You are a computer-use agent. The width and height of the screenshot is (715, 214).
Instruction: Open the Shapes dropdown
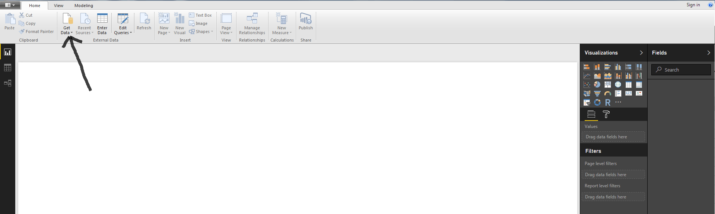click(x=201, y=32)
